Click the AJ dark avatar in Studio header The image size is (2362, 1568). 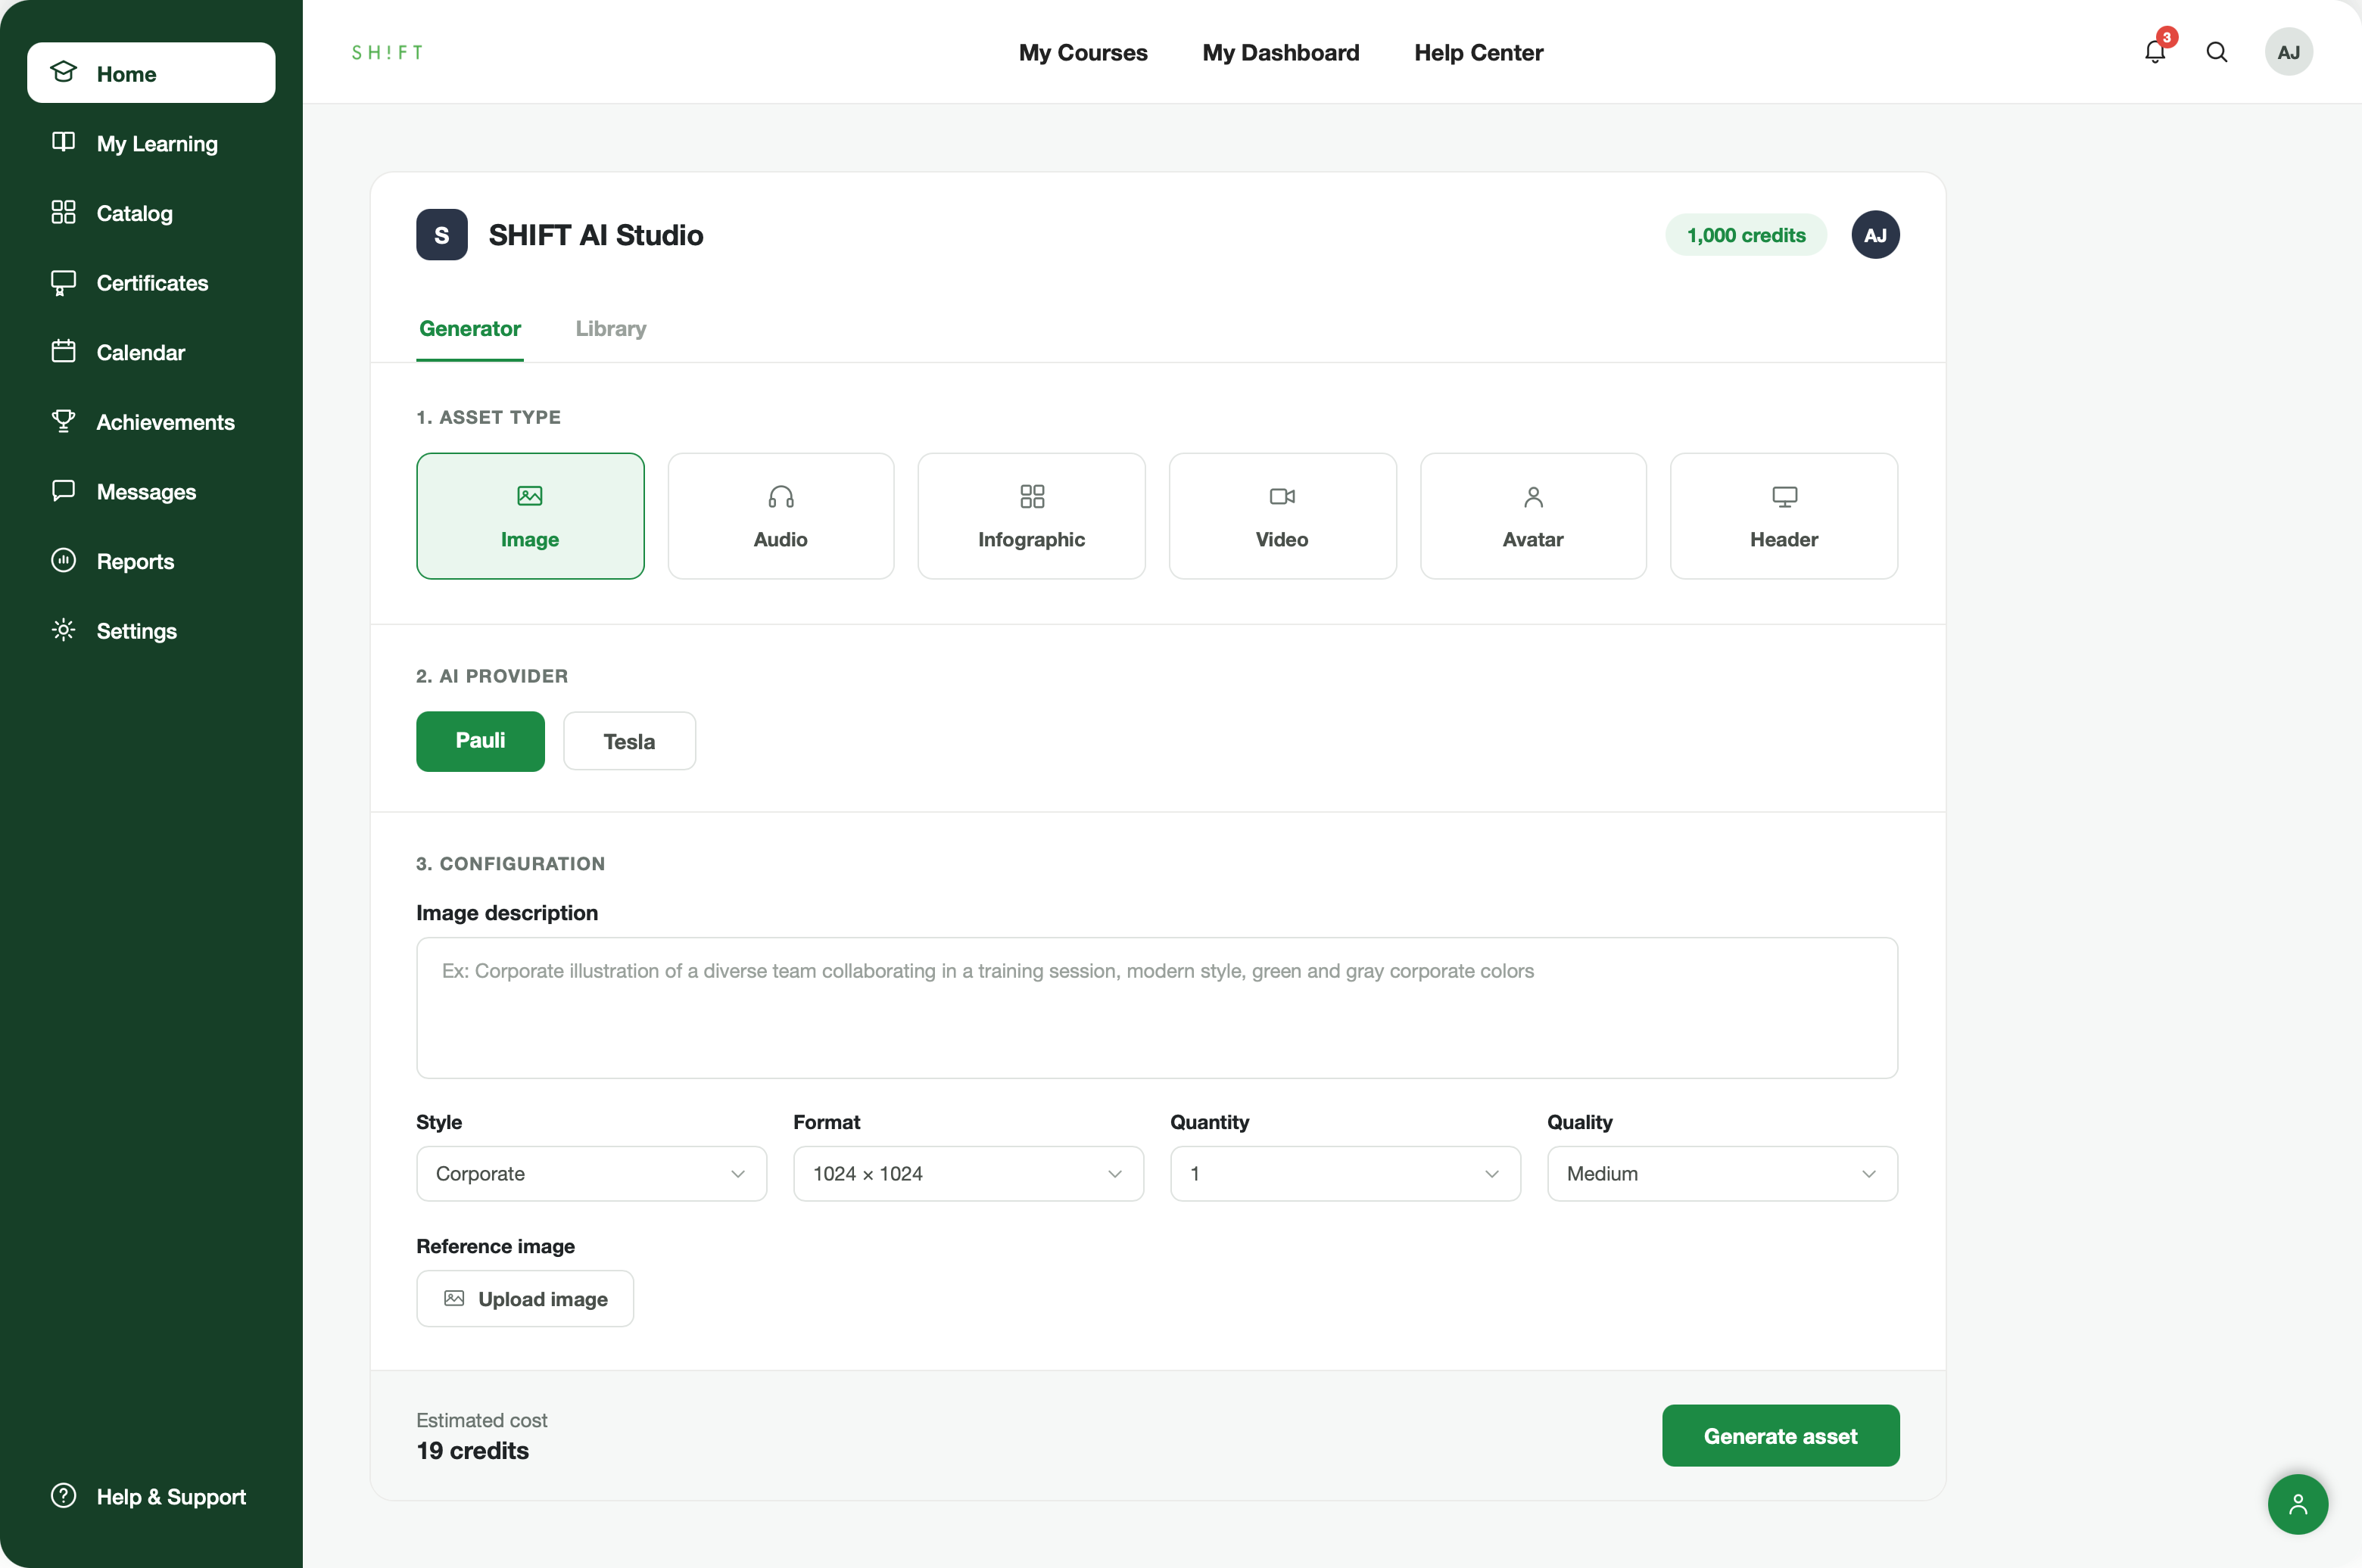[x=1876, y=235]
